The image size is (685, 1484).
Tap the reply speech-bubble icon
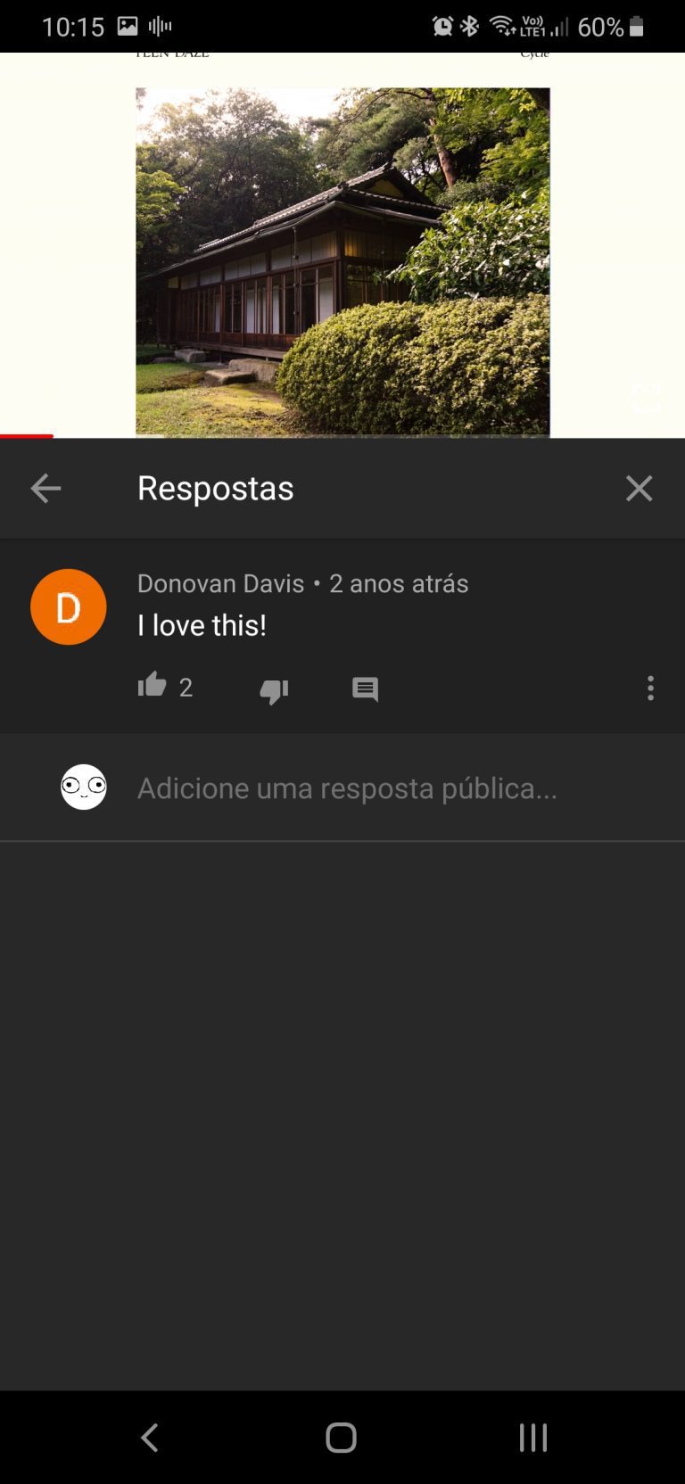pyautogui.click(x=365, y=689)
